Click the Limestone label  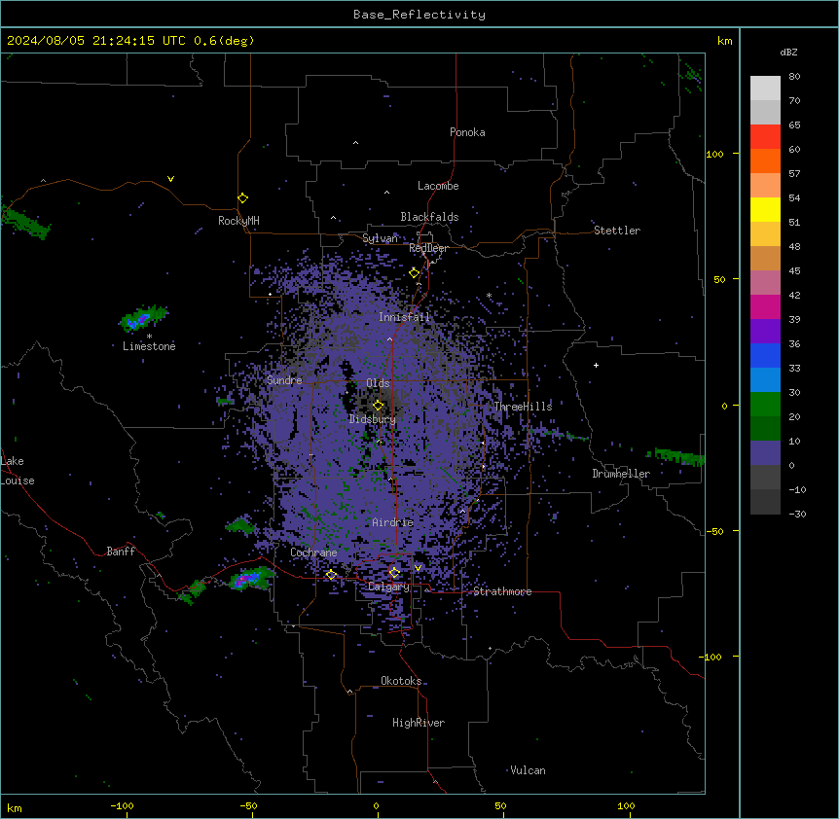(149, 346)
